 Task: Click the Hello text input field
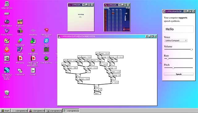click(x=179, y=29)
